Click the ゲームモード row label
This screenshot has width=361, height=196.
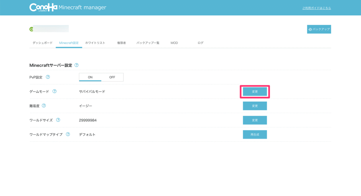[x=39, y=91]
